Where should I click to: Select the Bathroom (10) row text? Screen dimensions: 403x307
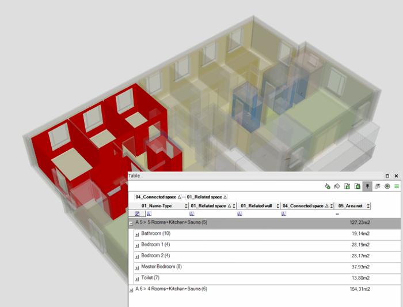156,233
